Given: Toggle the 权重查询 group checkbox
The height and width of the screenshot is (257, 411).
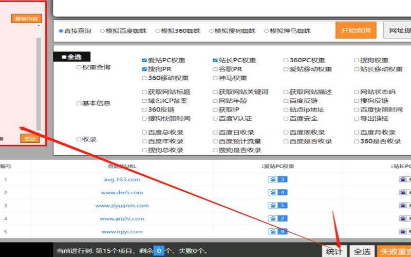Looking at the screenshot, I should [79, 67].
